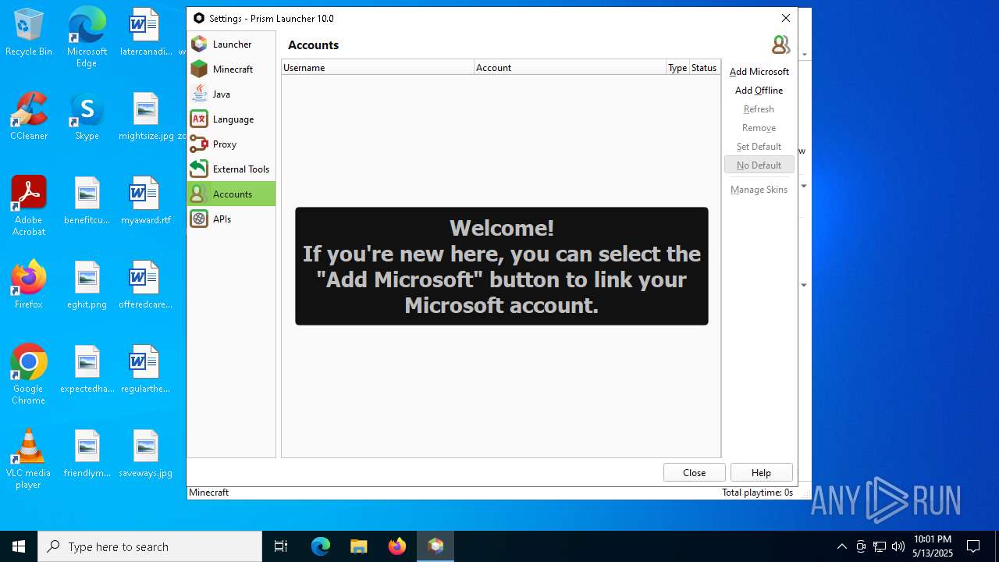
Task: Select the CCleaner desktop shortcut
Action: click(29, 117)
